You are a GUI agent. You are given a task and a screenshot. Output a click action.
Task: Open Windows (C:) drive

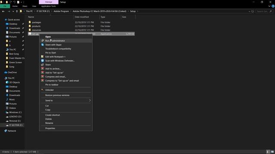[x=15, y=112]
